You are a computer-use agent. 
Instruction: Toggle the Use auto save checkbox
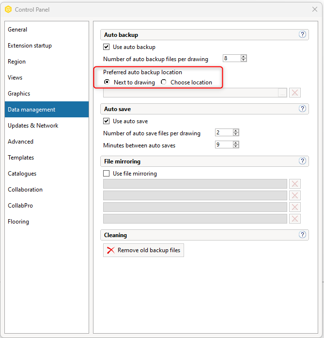[107, 121]
